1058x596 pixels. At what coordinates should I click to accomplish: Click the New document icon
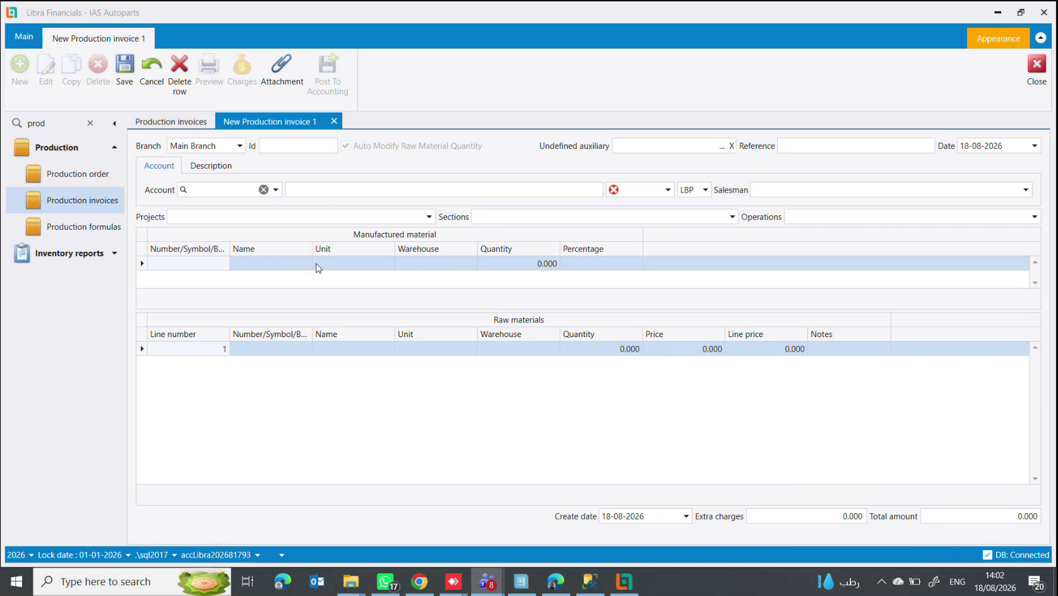pyautogui.click(x=20, y=69)
